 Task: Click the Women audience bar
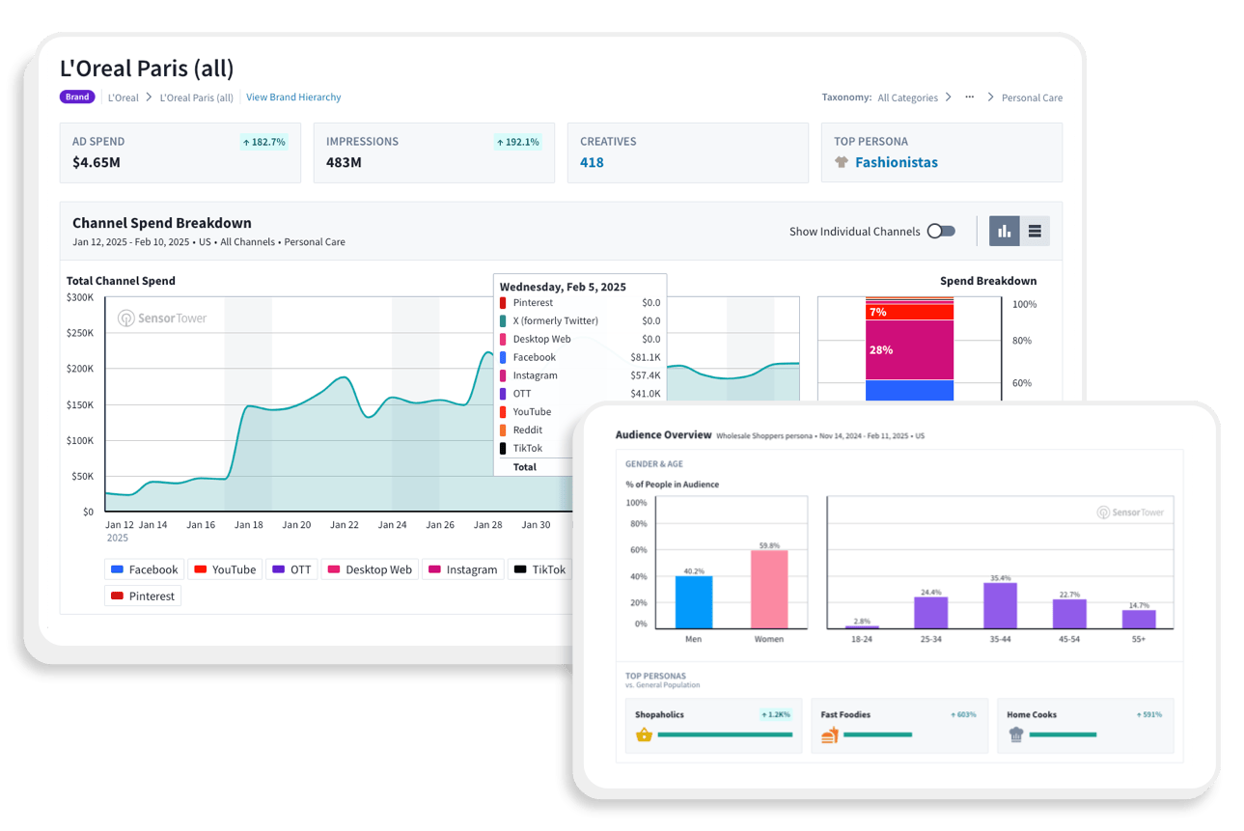pos(769,589)
